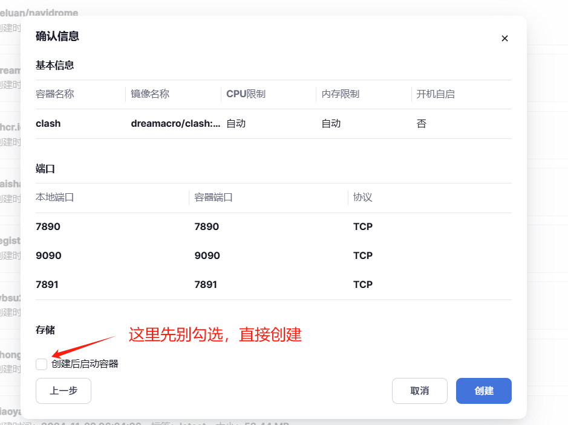This screenshot has height=425, width=568.
Task: Click the 否 value under 开机自启
Action: [421, 124]
